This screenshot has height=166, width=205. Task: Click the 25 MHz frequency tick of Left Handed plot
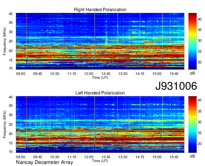pos(11,124)
